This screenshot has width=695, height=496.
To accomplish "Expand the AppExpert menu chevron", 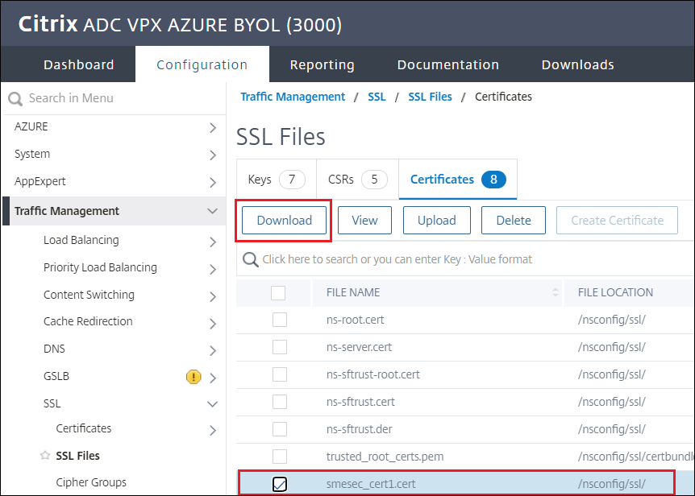I will (x=213, y=183).
